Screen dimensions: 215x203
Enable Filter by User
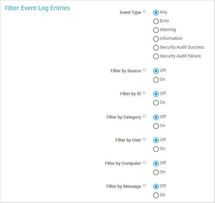coord(156,149)
